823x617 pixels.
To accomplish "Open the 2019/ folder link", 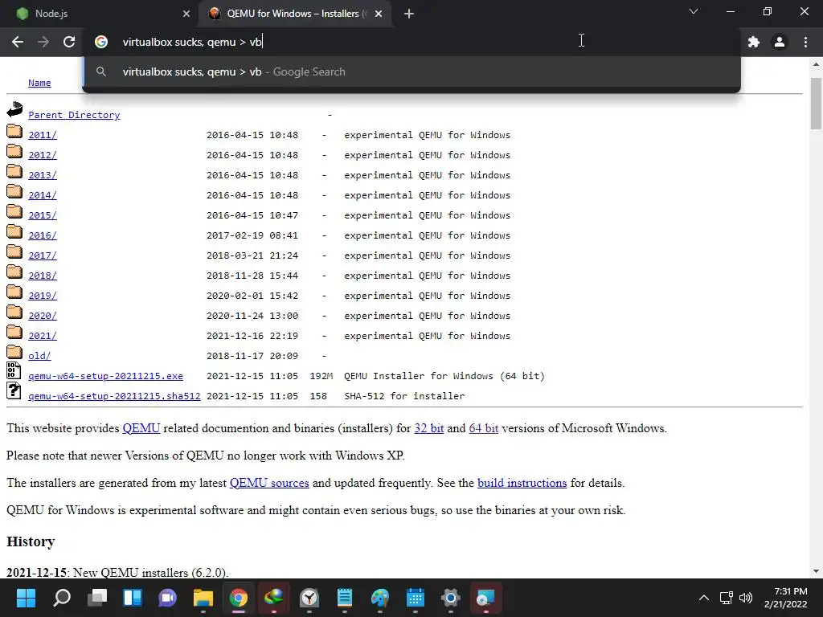I will point(43,296).
